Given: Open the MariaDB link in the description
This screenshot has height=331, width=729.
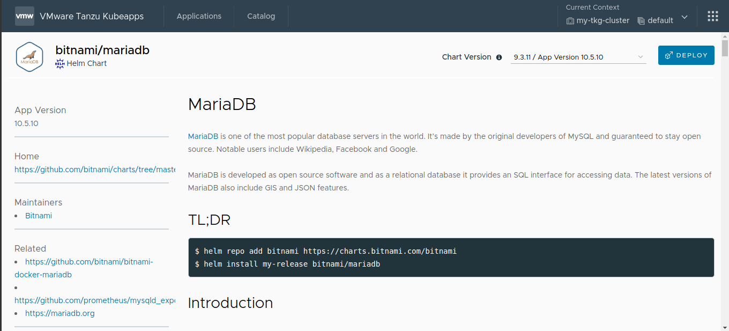Looking at the screenshot, I should (203, 136).
